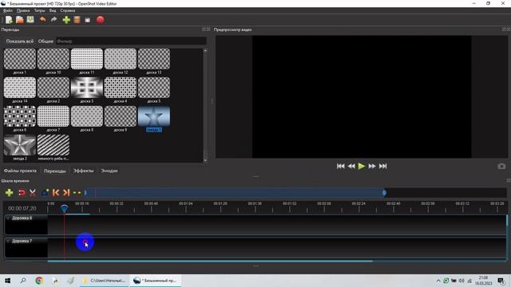
Task: Open taskbar search magnifier
Action: [23, 280]
